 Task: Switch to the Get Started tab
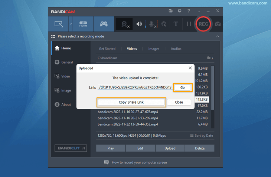point(107,49)
